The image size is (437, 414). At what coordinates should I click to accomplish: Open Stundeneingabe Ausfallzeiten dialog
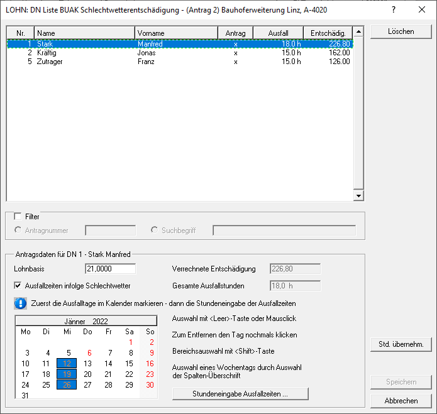coord(241,394)
